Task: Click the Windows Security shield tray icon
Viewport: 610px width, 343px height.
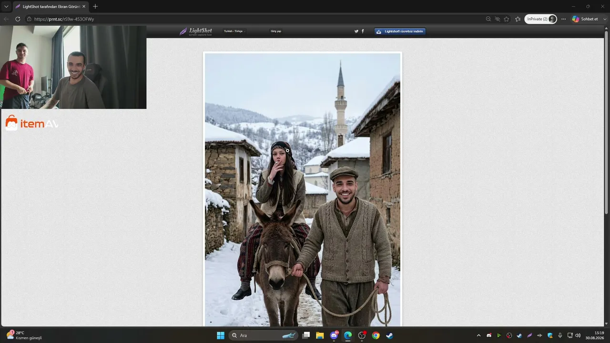Action: tap(550, 335)
